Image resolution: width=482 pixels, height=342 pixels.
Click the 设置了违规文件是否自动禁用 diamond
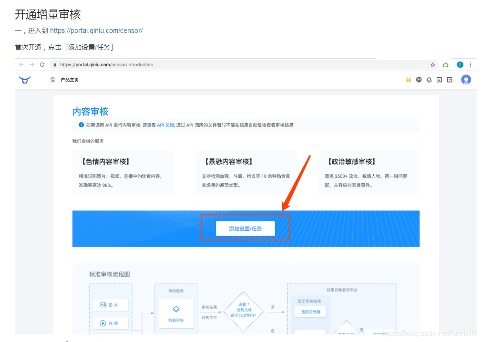coord(244,311)
